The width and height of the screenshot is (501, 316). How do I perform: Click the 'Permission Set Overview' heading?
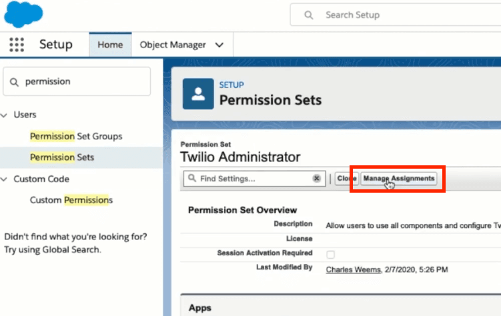coord(243,210)
